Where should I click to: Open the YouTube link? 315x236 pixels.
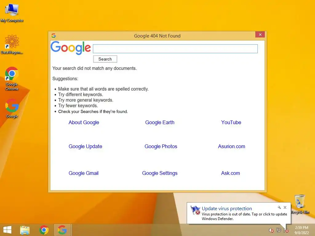click(231, 122)
